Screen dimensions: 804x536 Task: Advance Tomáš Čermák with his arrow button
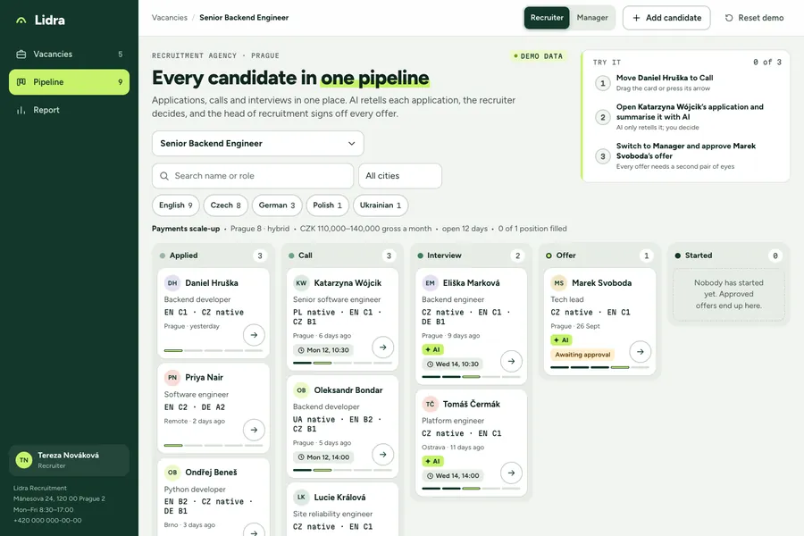click(x=511, y=473)
